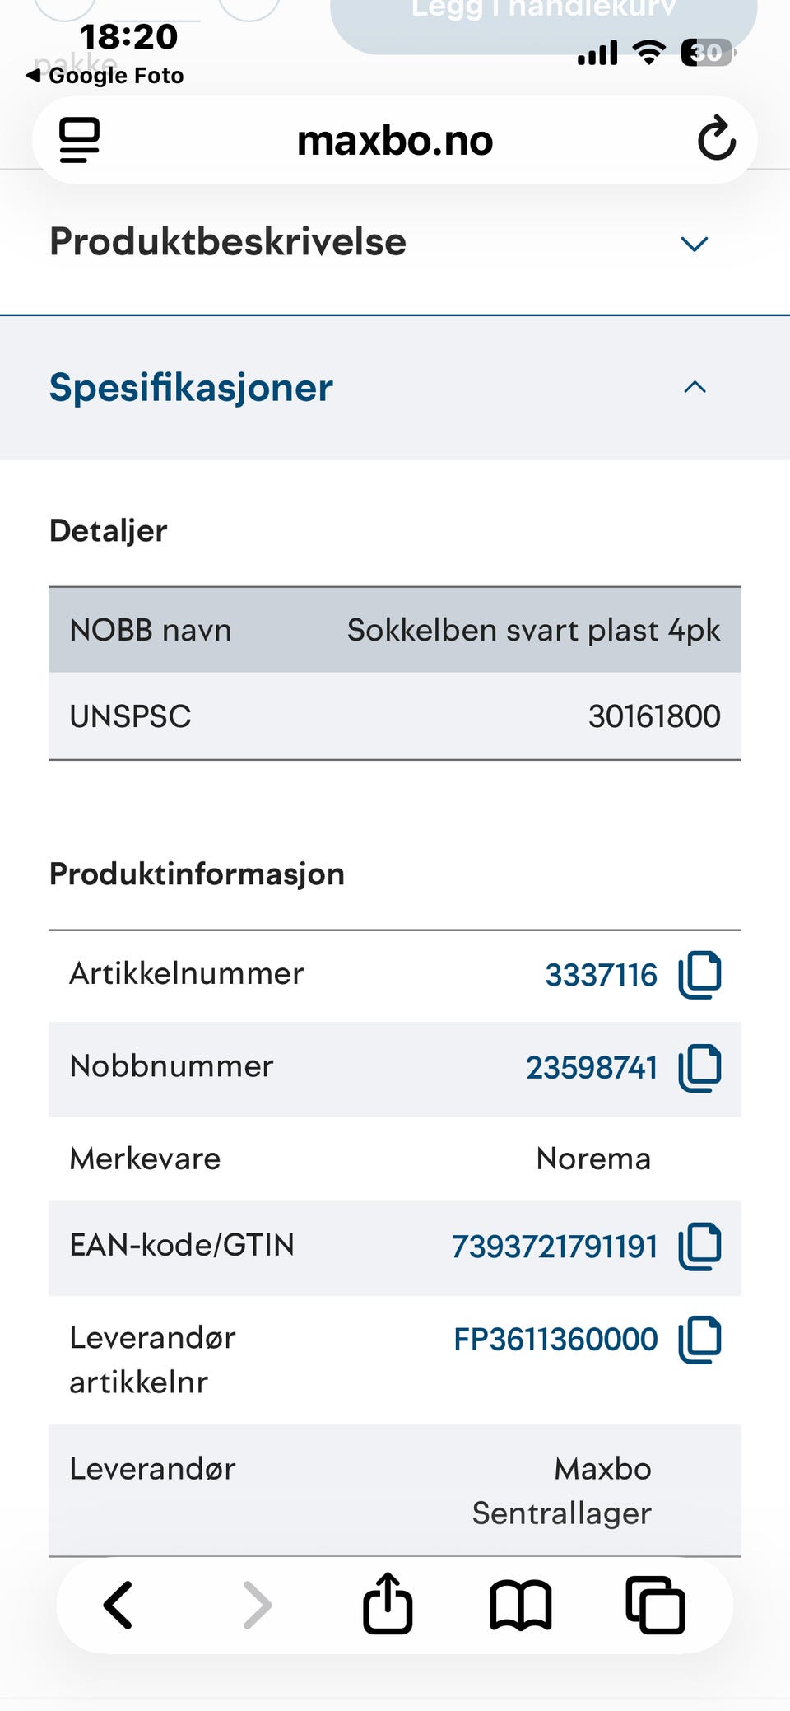
Task: Copy the Nobbnummer 23598741
Action: coord(699,1068)
